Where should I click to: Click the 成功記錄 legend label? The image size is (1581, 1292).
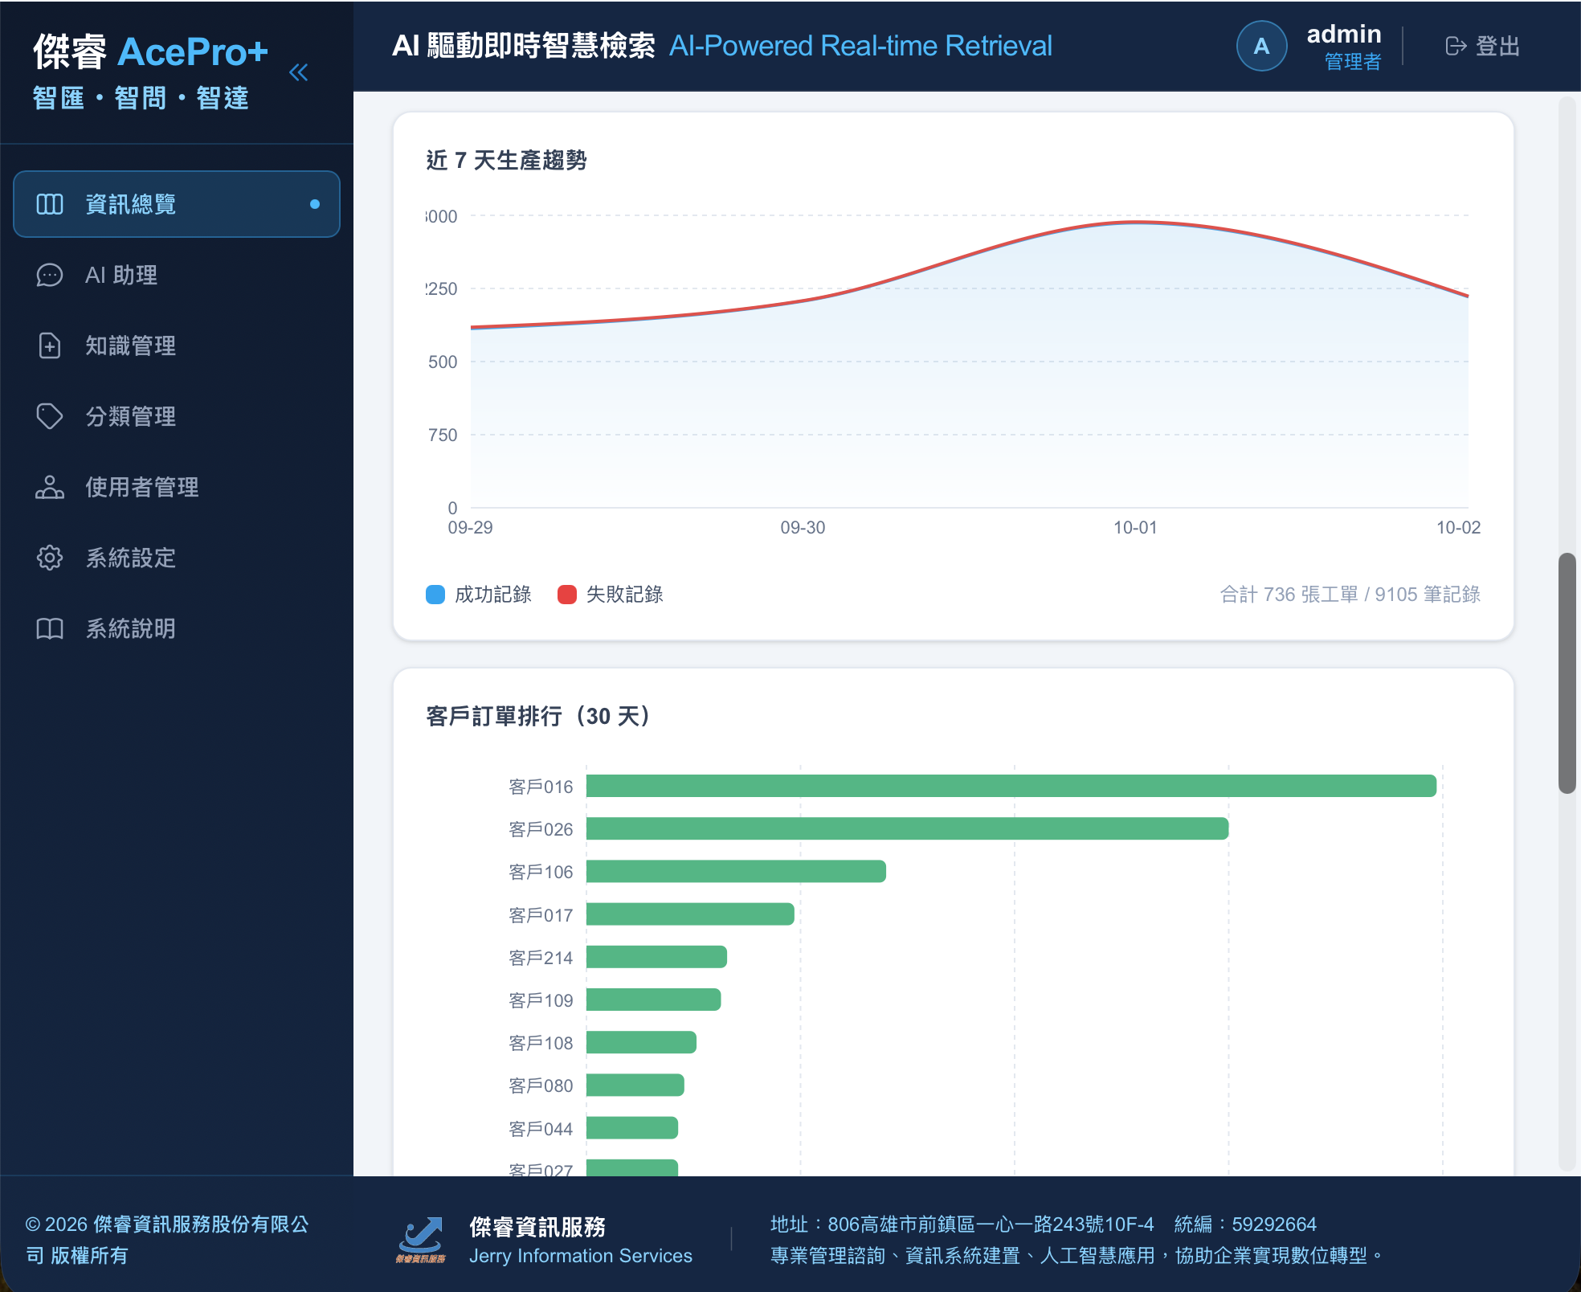click(x=493, y=595)
